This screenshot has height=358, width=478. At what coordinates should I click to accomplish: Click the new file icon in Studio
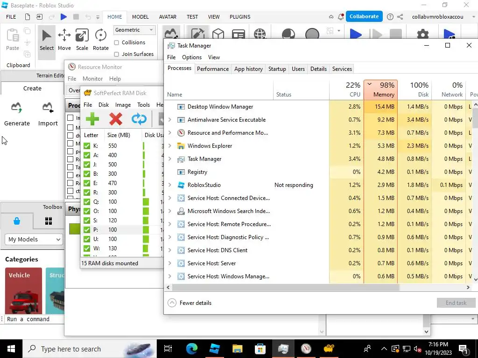(28, 17)
